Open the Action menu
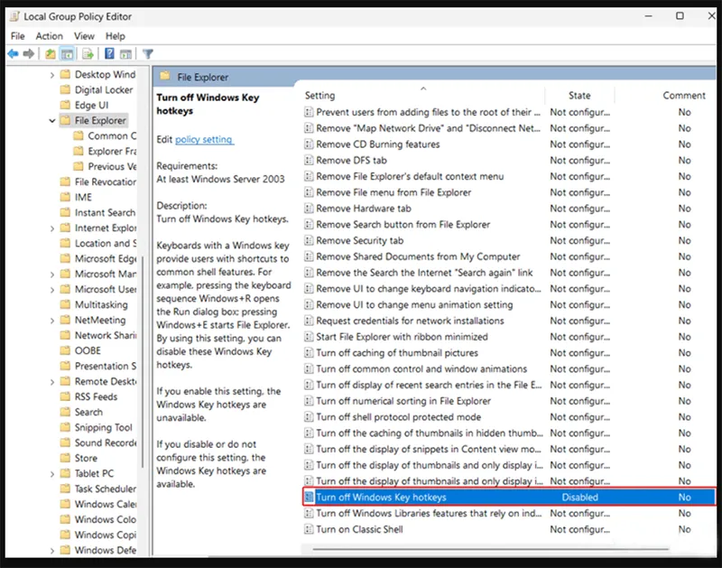 [x=50, y=36]
